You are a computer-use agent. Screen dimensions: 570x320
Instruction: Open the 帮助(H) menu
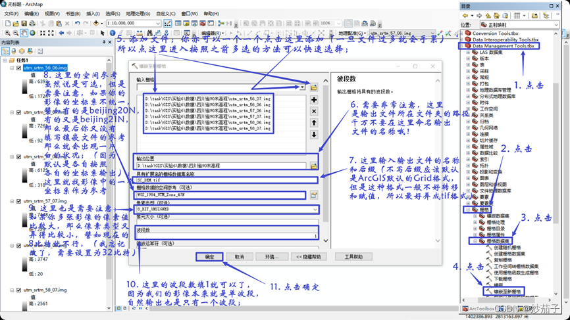point(211,13)
